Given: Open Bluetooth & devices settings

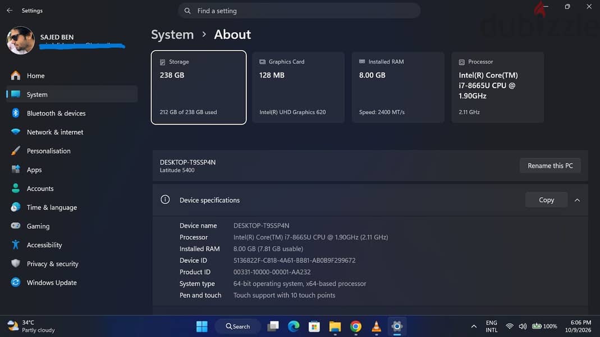Looking at the screenshot, I should pyautogui.click(x=71, y=113).
